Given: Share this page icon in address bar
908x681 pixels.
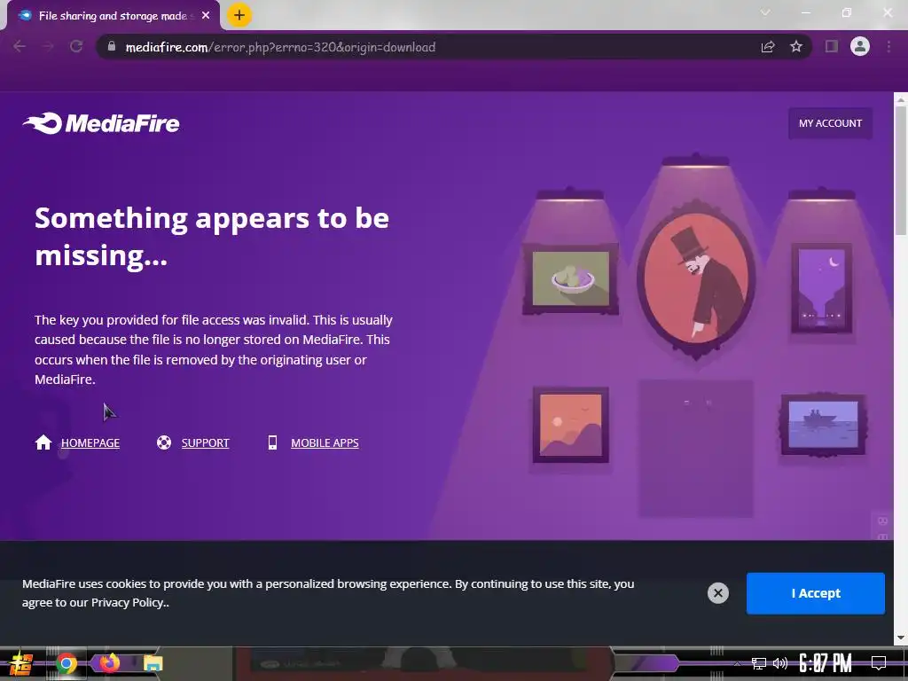Looking at the screenshot, I should click(x=768, y=47).
